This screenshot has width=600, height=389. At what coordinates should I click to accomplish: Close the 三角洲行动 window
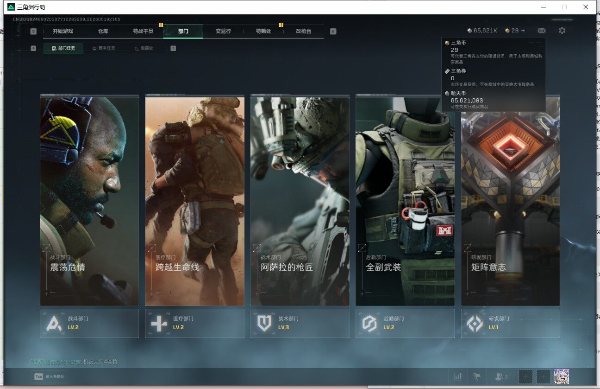(x=586, y=7)
